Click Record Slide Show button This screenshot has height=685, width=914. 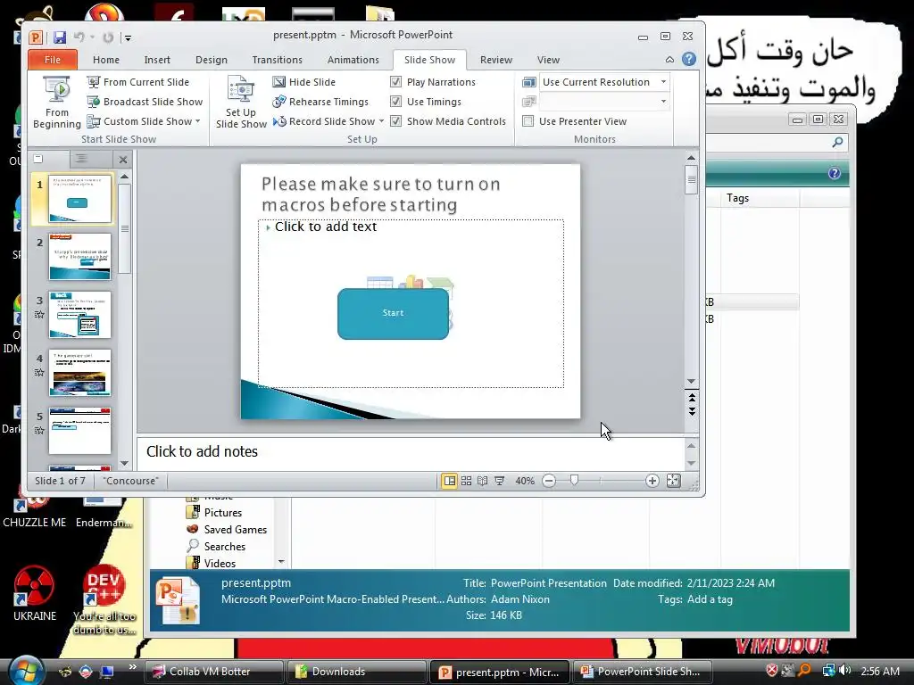324,121
